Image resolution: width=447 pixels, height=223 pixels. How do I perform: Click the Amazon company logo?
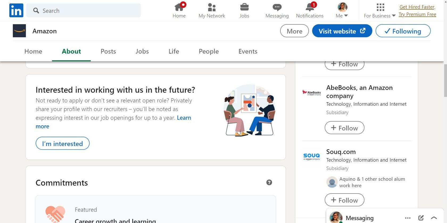(x=19, y=31)
